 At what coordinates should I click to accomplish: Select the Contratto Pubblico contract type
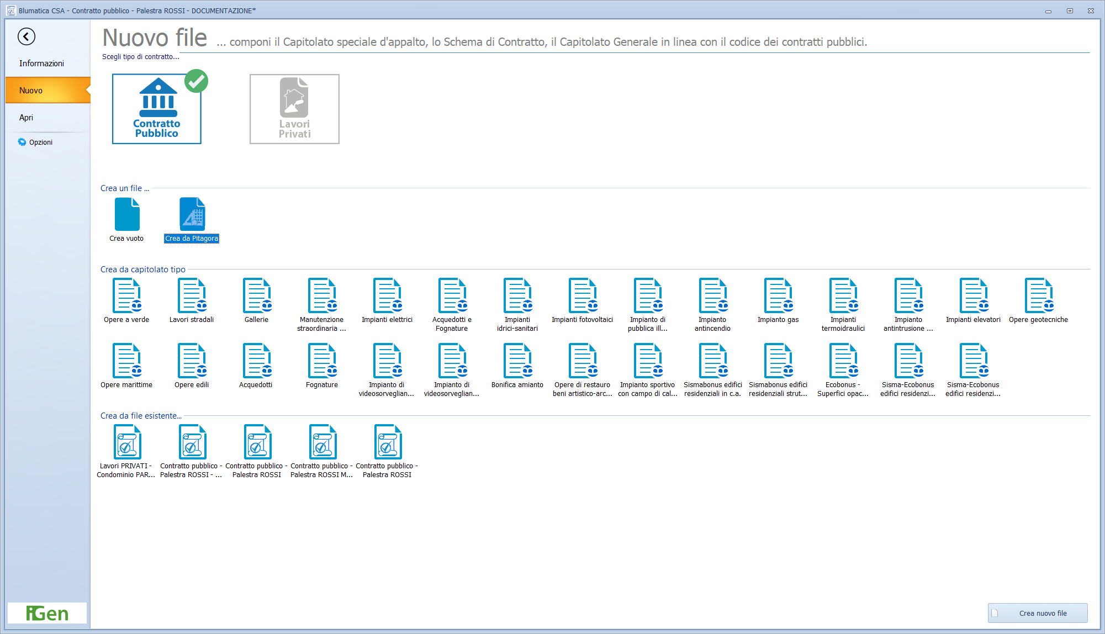pos(157,109)
